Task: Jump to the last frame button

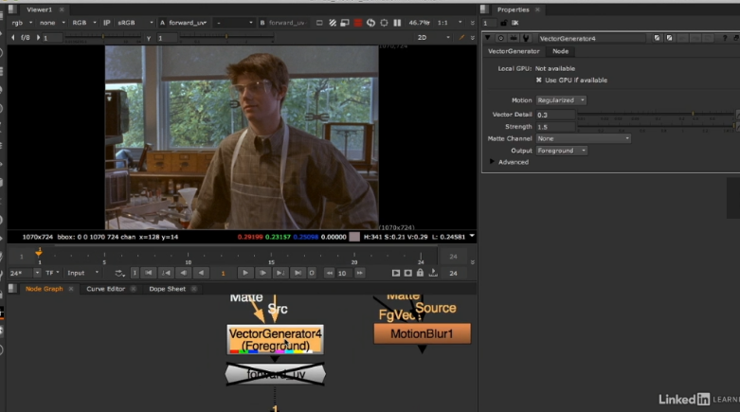Action: (x=298, y=273)
